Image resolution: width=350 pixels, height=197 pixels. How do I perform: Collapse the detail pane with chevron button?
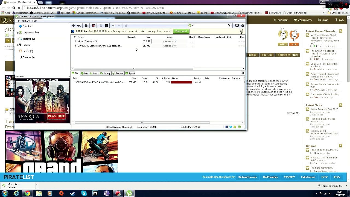click(243, 73)
